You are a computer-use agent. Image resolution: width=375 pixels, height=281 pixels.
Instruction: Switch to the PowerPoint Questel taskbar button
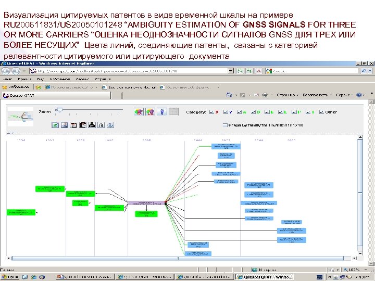coord(85,277)
